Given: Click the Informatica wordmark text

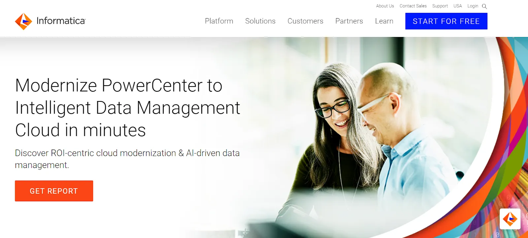Looking at the screenshot, I should [61, 21].
